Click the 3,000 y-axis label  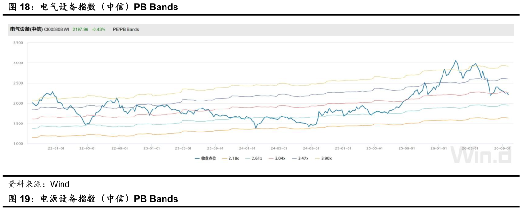[18, 63]
